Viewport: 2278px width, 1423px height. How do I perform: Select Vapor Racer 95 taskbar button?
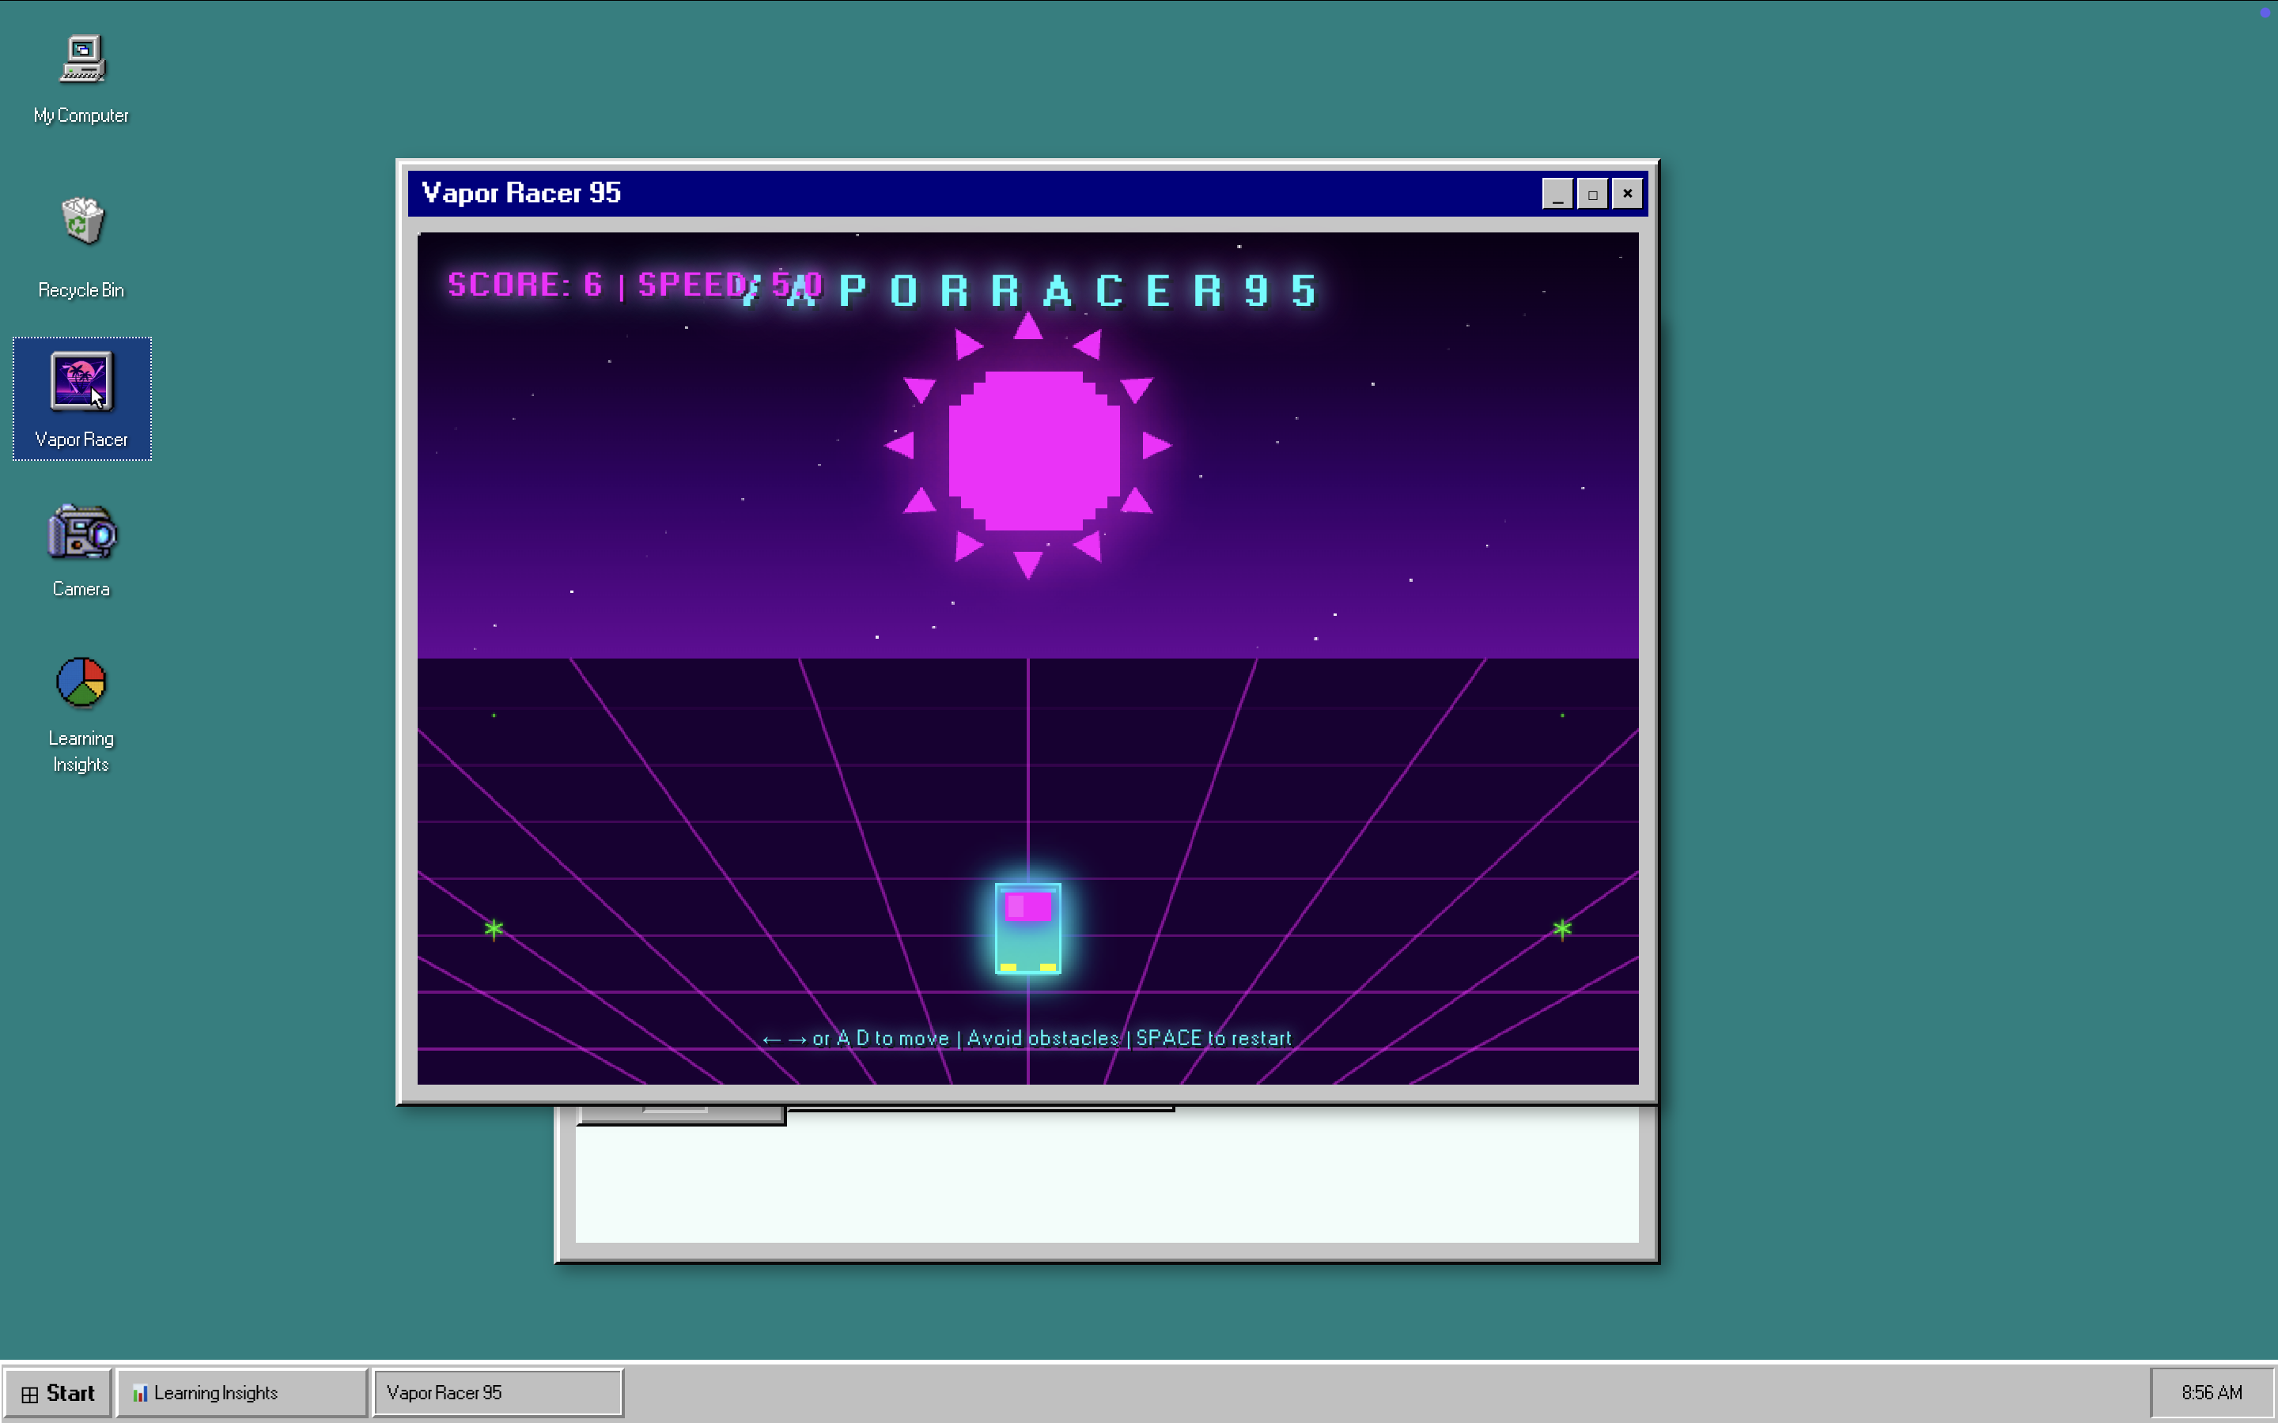[497, 1393]
